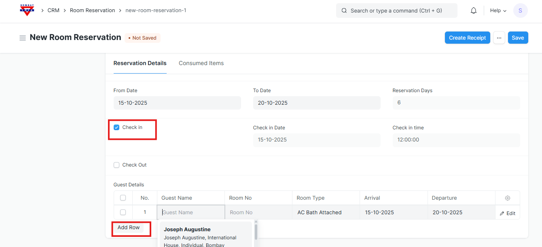This screenshot has width=542, height=247.
Task: Switch to the Consumed Items tab
Action: [x=201, y=63]
